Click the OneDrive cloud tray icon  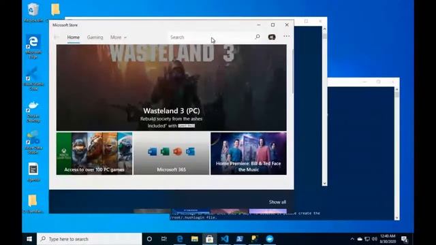point(360,239)
